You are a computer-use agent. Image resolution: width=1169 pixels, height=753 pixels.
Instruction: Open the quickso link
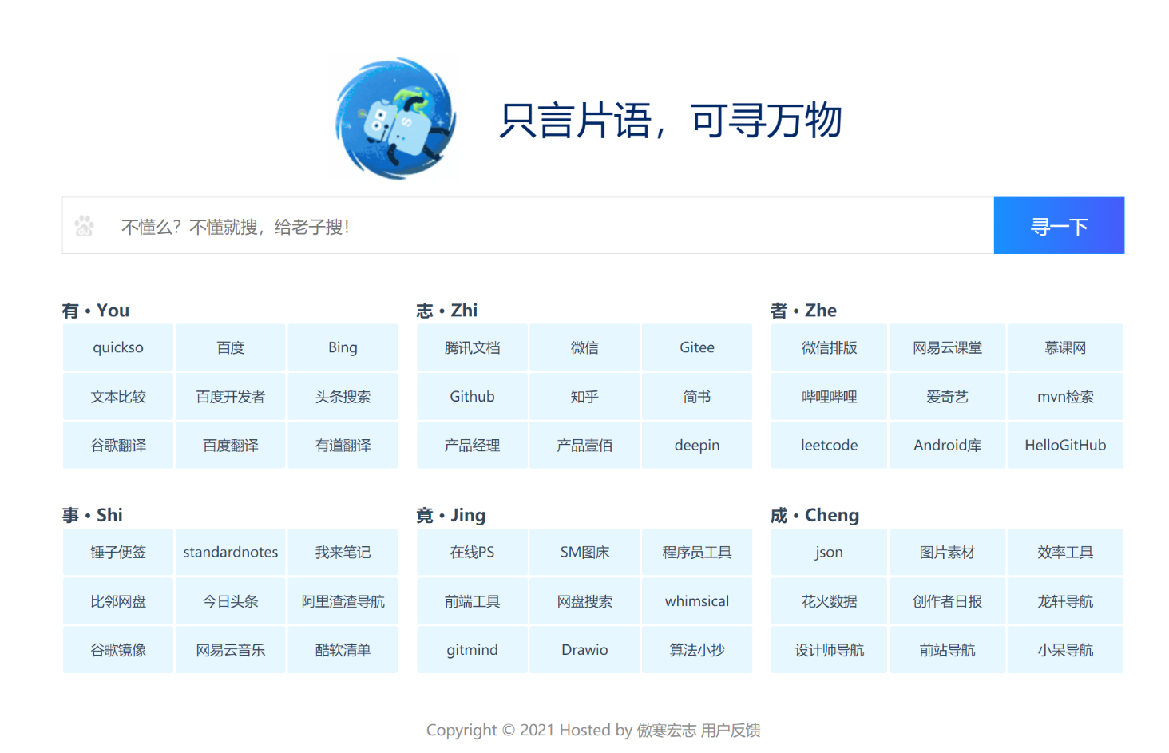point(118,347)
